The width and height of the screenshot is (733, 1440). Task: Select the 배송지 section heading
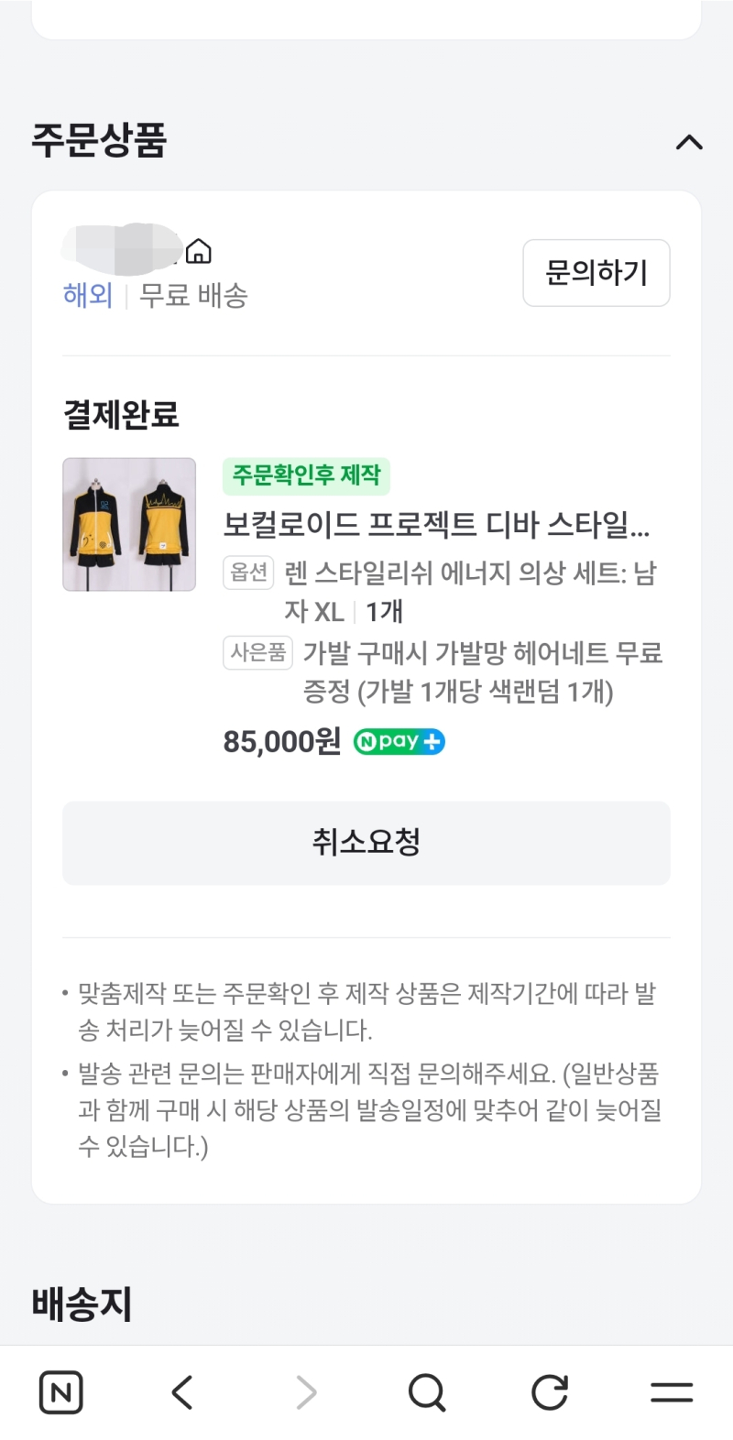[82, 1304]
